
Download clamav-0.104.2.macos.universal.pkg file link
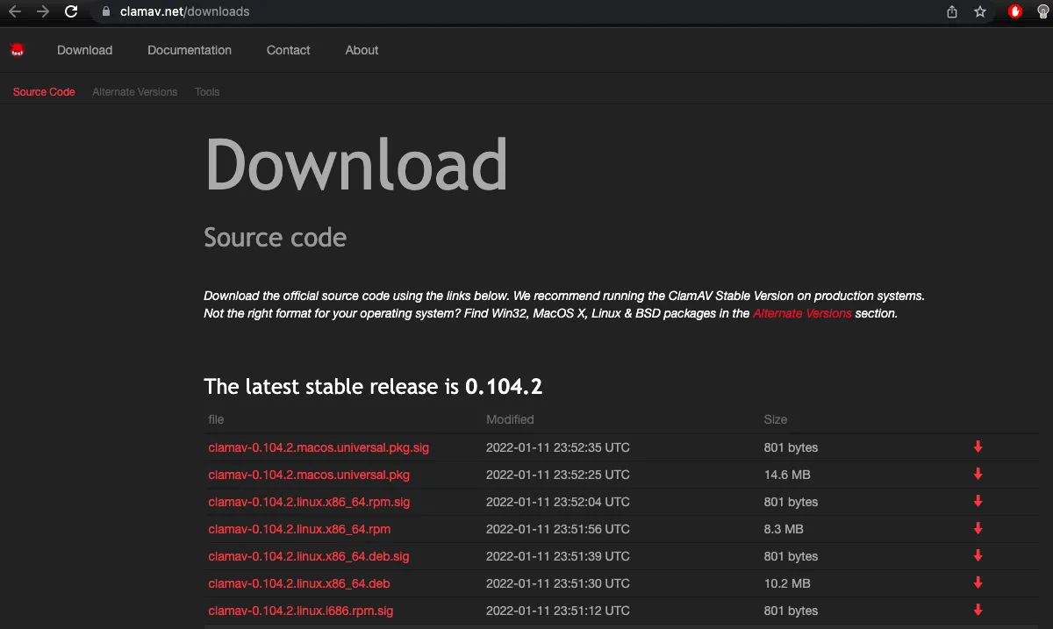(x=309, y=475)
